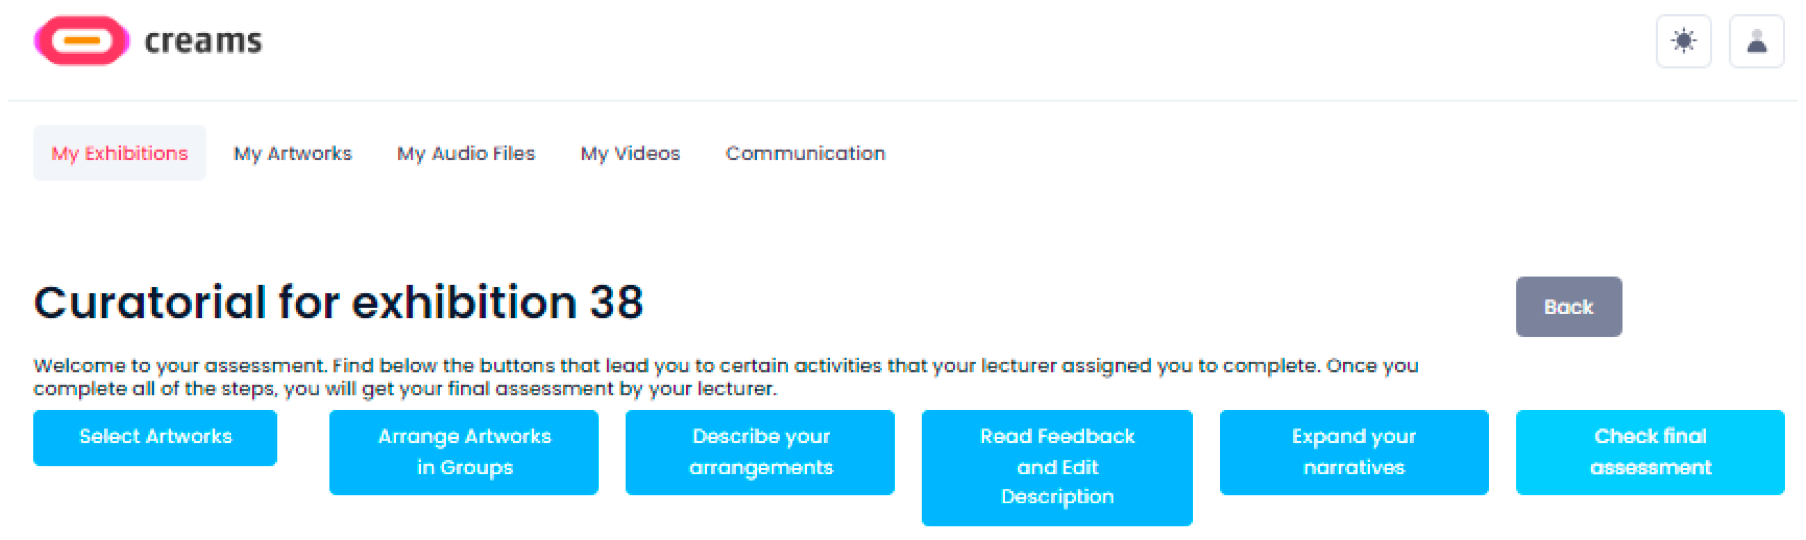The image size is (1806, 540).
Task: Click the exhibition number 38 in the heading
Action: 616,303
